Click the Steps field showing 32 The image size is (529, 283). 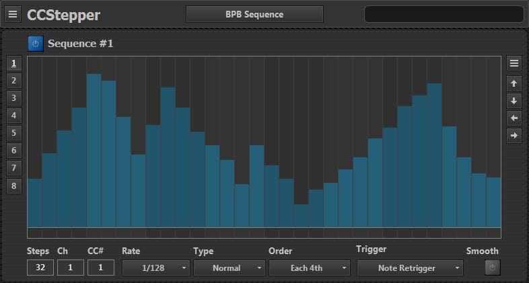click(x=40, y=268)
